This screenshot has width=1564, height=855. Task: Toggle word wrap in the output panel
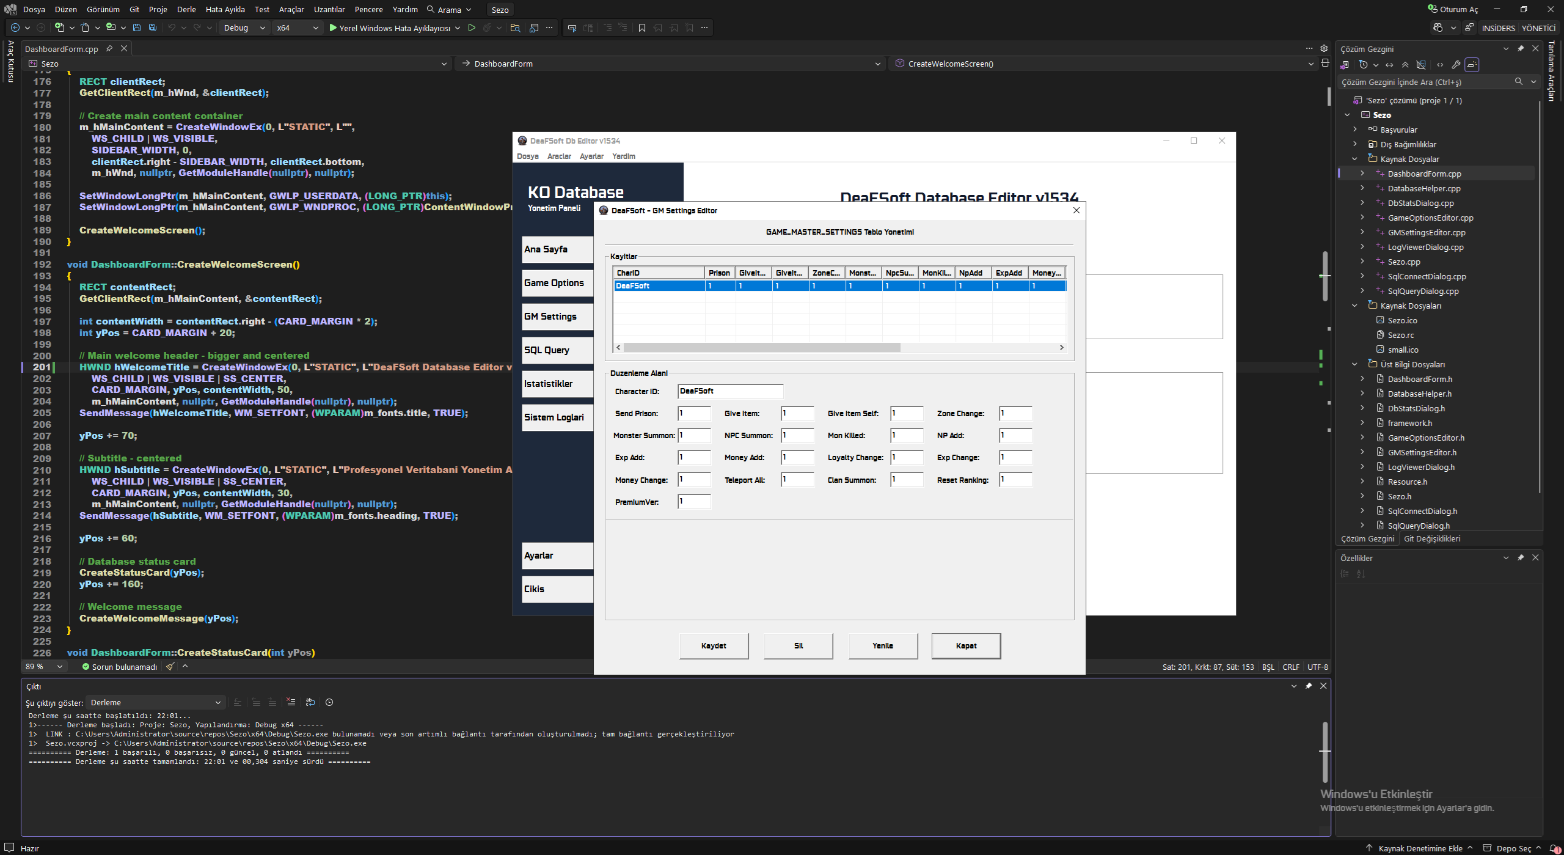pos(310,702)
